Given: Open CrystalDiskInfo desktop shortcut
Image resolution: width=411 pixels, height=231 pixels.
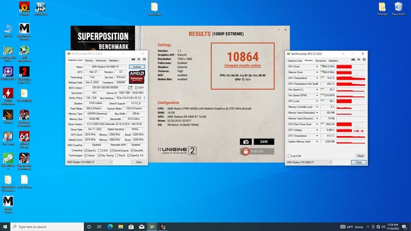Looking at the screenshot, I should [8, 161].
